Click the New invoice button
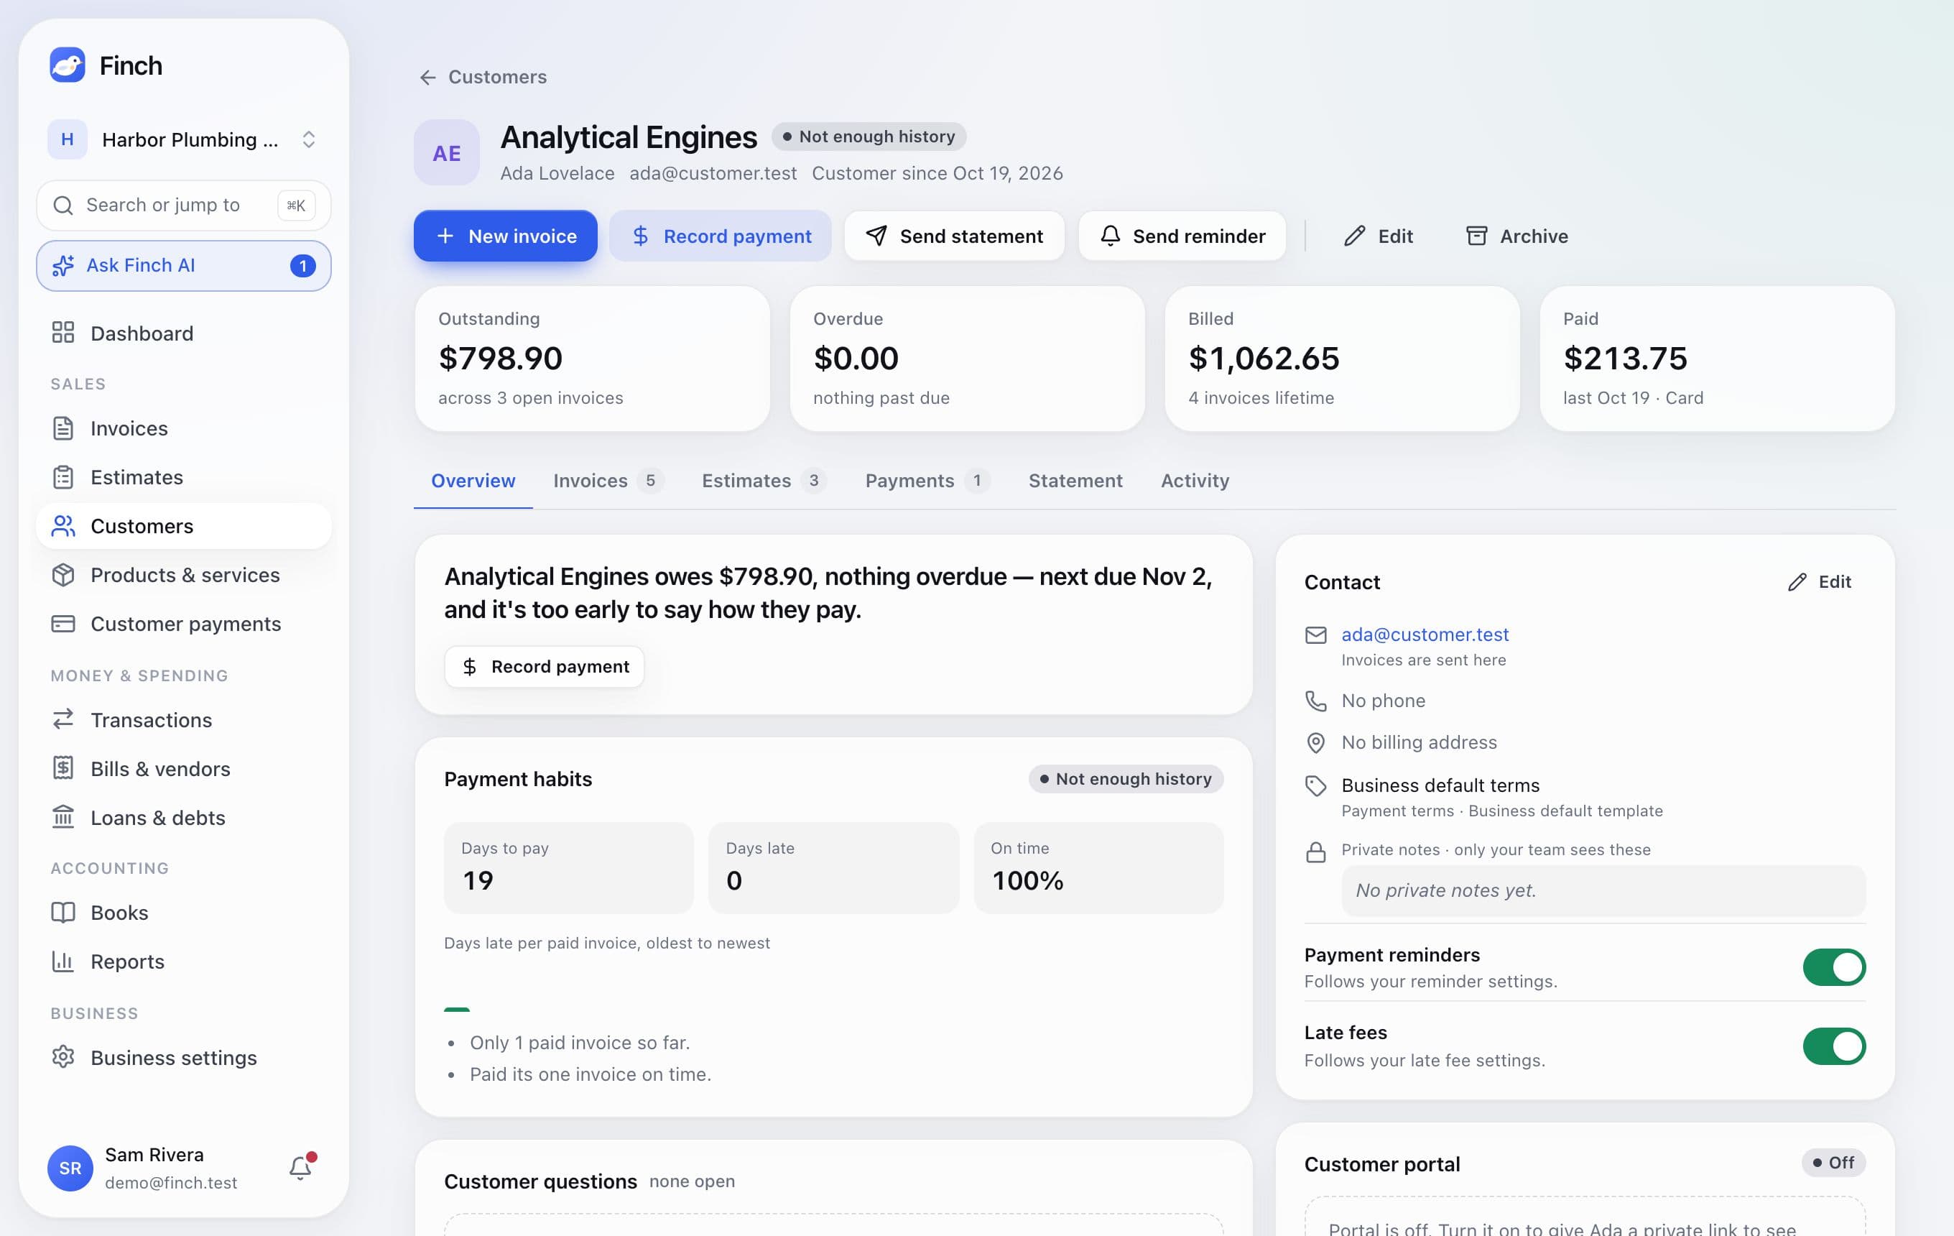Image resolution: width=1954 pixels, height=1236 pixels. tap(506, 236)
